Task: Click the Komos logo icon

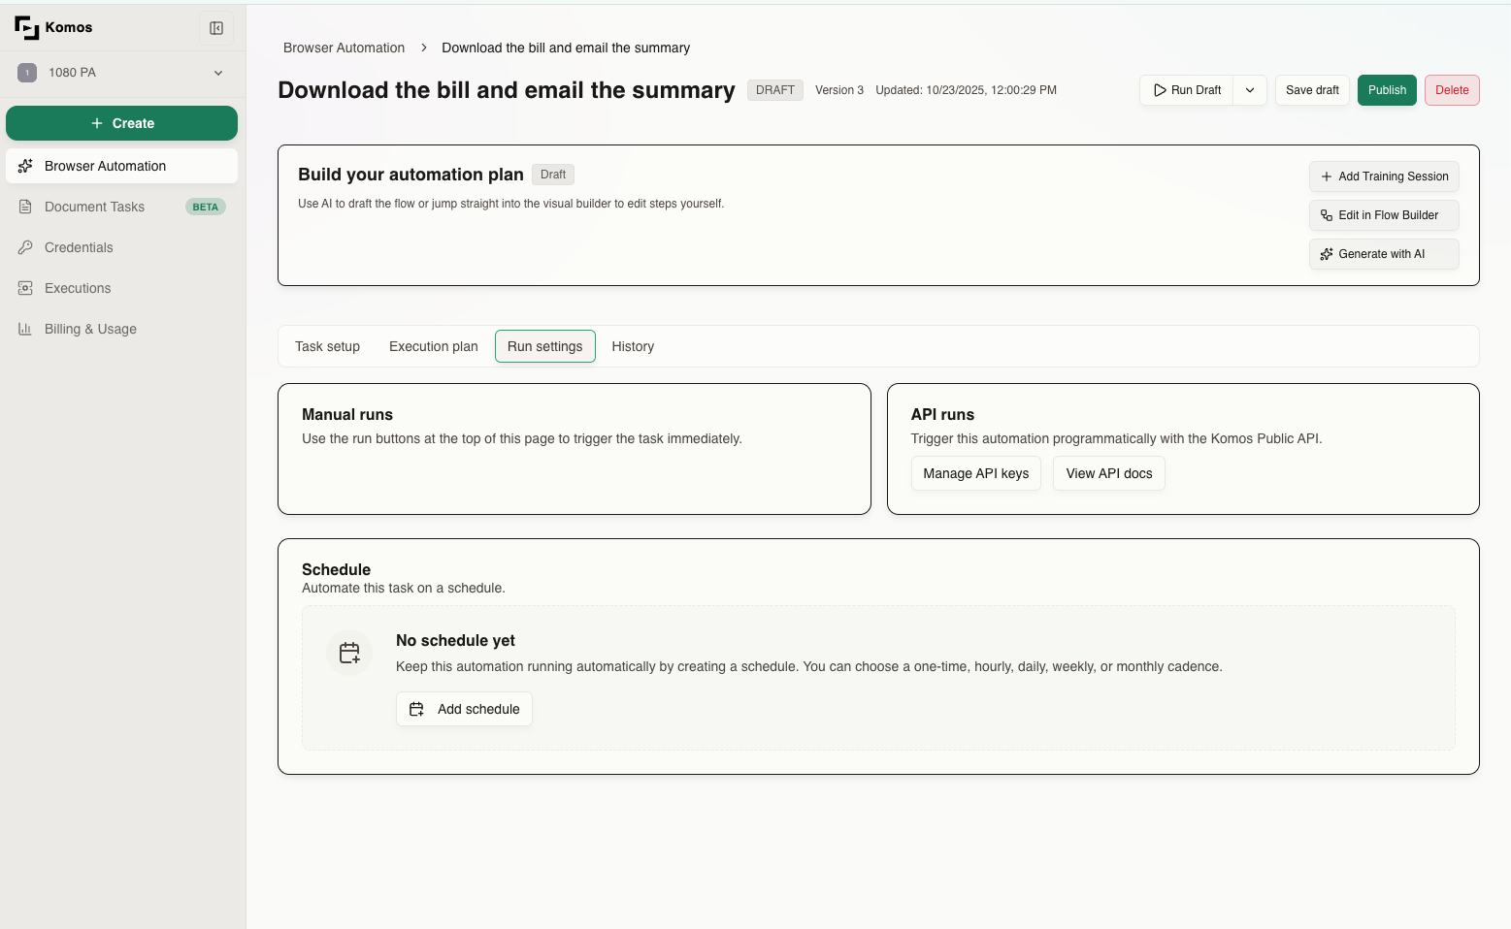Action: [26, 27]
